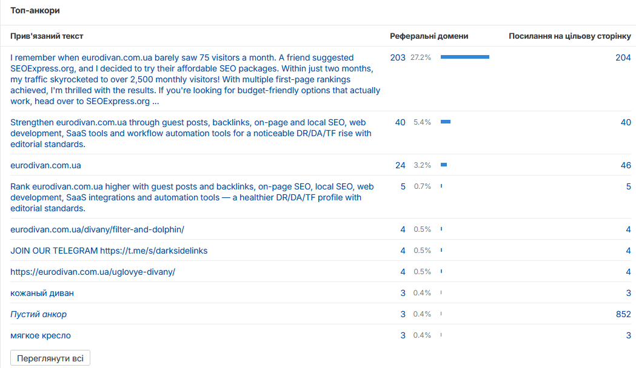636x368 pixels.
Task: Click 'Посилання на цільову сторінку' column header
Action: (569, 36)
